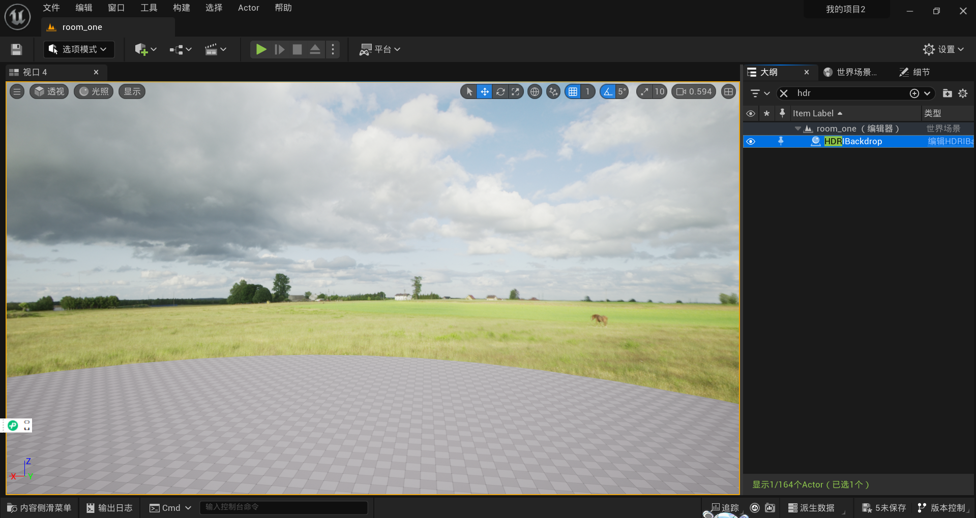Create new folder in outliner
Screen dimensions: 976x518
click(947, 93)
